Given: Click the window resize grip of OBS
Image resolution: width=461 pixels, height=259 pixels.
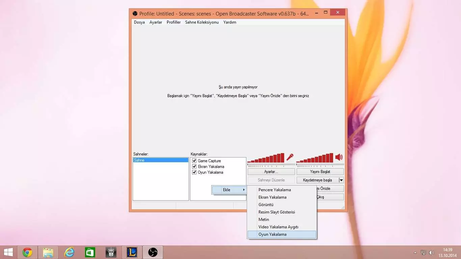Looking at the screenshot, I should tap(343, 207).
